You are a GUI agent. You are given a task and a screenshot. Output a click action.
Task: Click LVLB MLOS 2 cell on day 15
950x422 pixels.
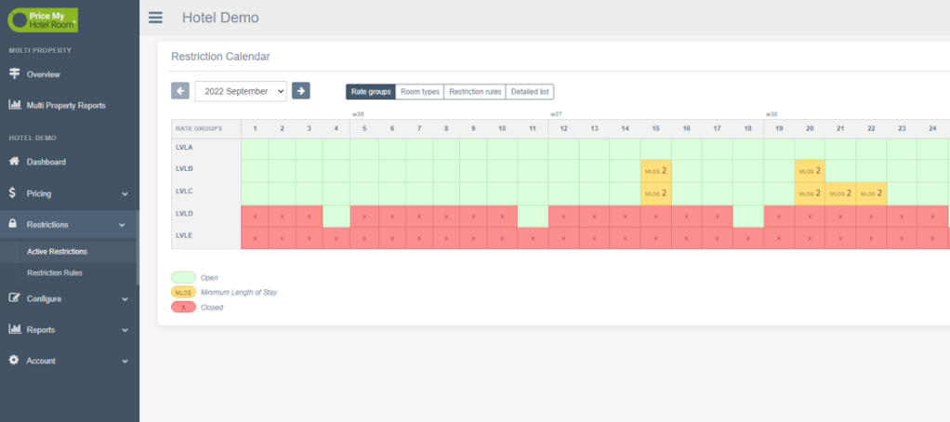point(655,171)
